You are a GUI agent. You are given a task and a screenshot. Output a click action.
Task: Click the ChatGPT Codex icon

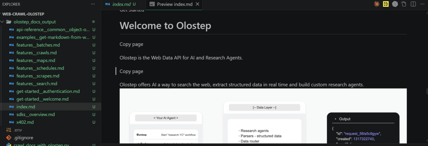click(x=395, y=4)
